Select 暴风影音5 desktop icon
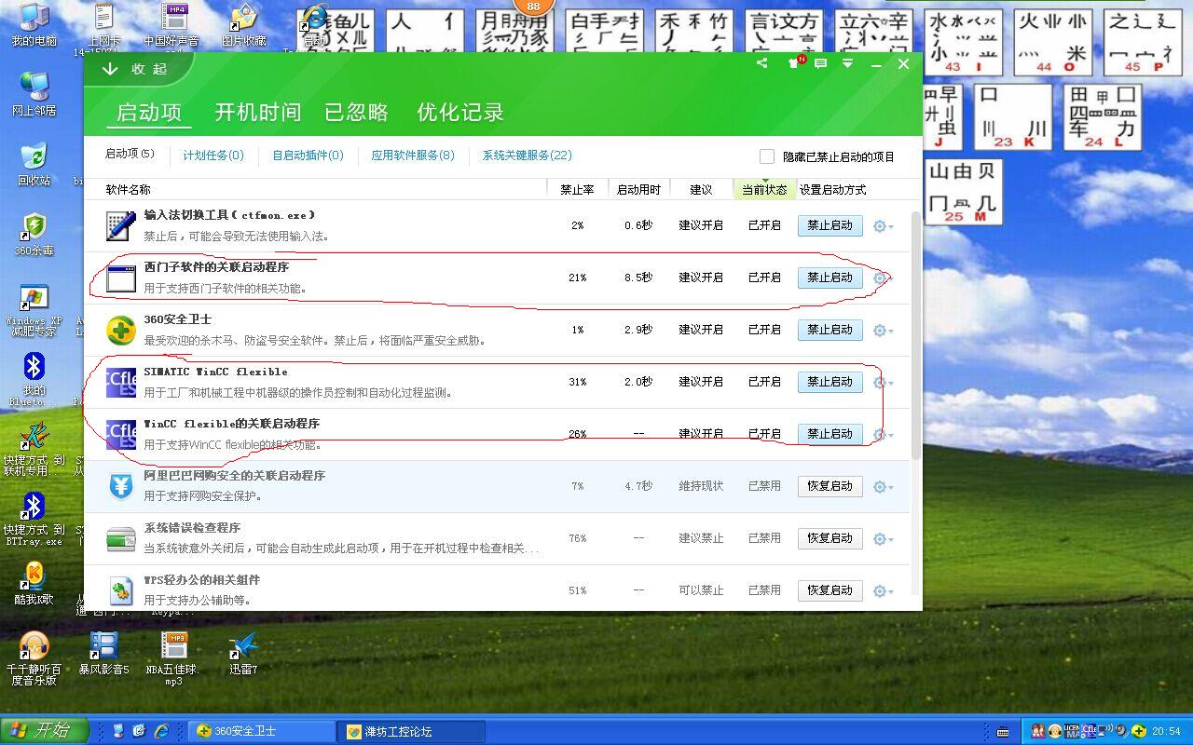This screenshot has width=1193, height=745. coord(103,653)
